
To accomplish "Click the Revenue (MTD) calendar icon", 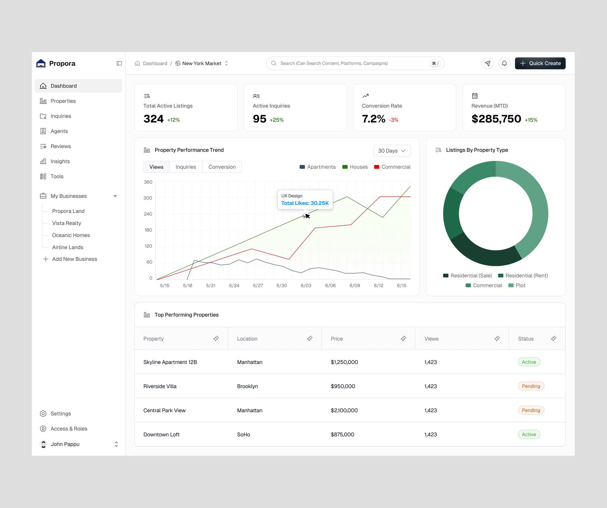I will [x=475, y=96].
